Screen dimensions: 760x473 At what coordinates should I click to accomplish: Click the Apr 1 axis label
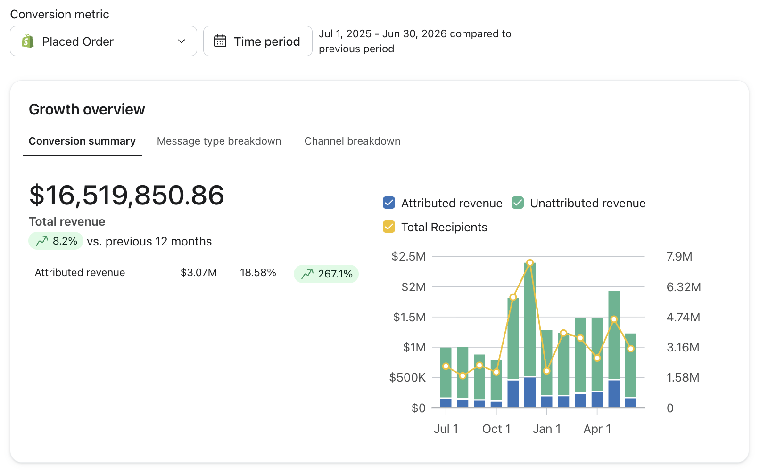point(597,429)
